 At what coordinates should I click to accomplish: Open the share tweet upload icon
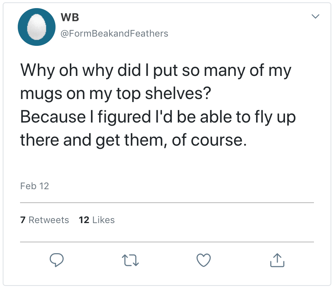pyautogui.click(x=277, y=261)
